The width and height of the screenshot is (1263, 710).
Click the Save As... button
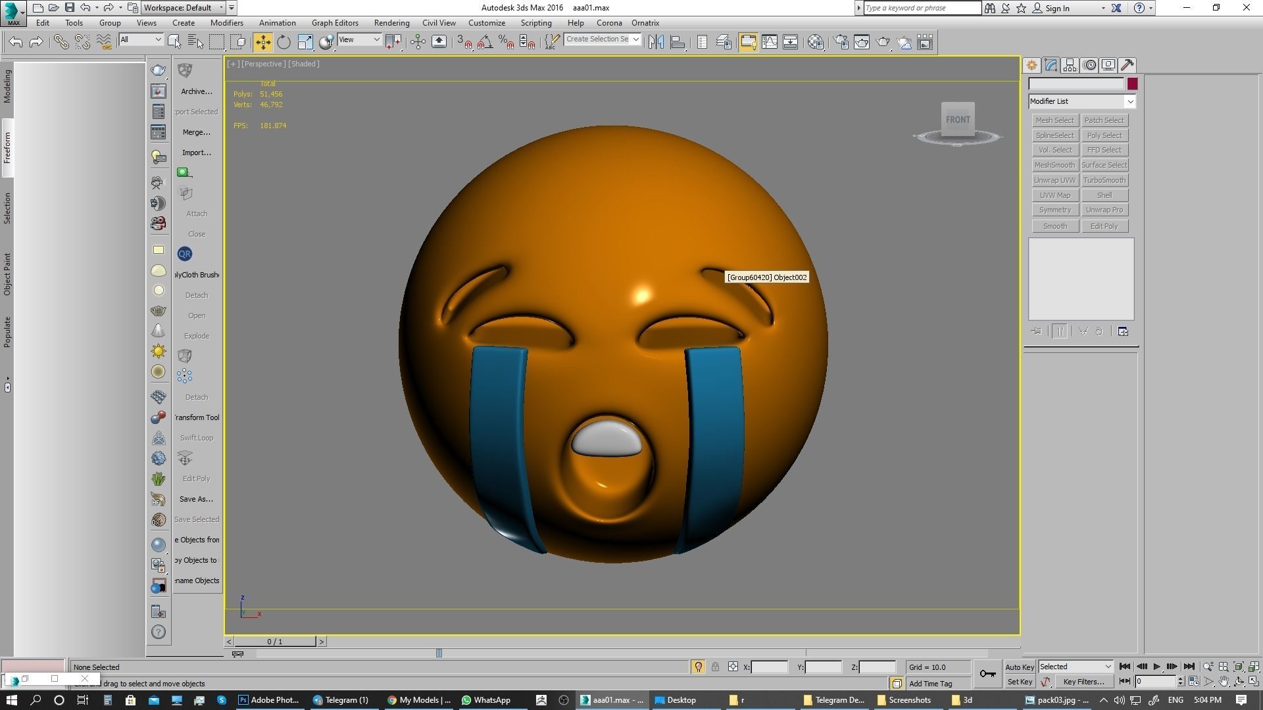(197, 499)
